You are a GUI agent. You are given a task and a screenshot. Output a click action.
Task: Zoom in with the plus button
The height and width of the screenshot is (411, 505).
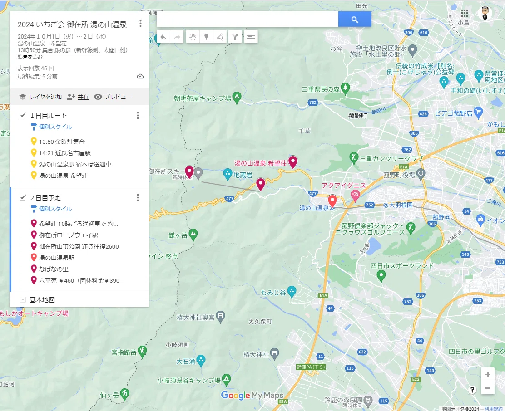488,375
